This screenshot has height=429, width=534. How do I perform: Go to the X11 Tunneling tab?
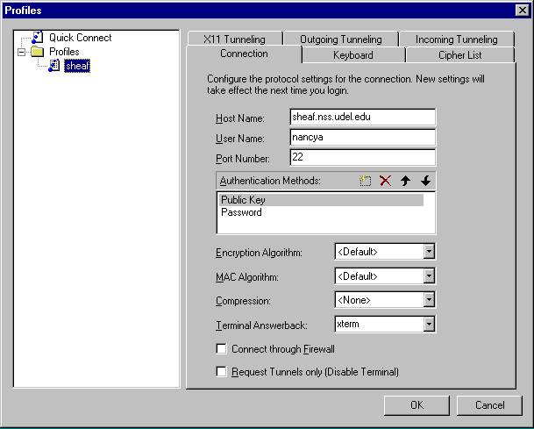tap(233, 39)
